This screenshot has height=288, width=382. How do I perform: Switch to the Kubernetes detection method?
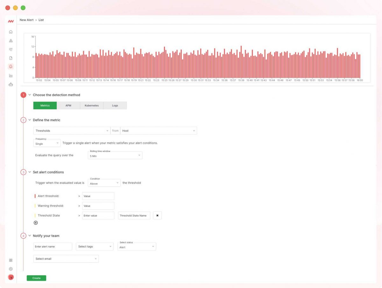click(x=92, y=105)
